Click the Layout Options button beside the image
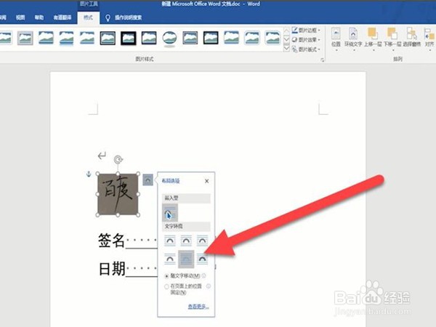 [x=148, y=180]
